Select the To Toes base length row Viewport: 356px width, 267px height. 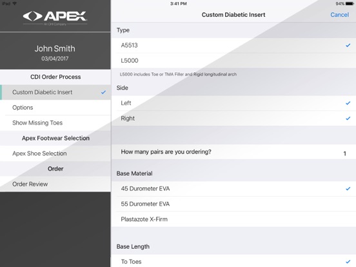233,261
